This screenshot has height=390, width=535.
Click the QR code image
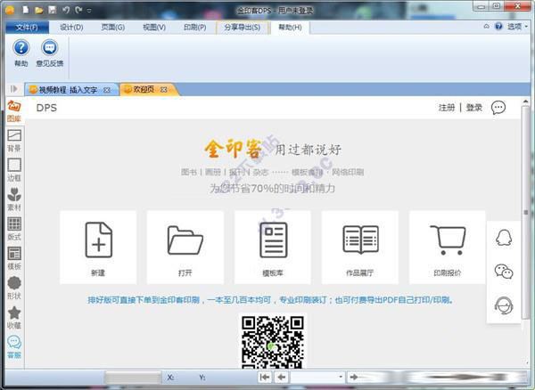[x=273, y=342]
